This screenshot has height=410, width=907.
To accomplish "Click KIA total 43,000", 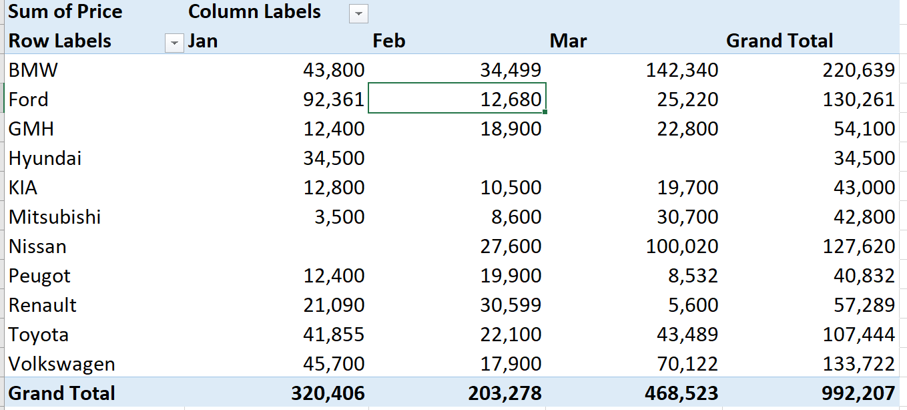I will tap(864, 188).
